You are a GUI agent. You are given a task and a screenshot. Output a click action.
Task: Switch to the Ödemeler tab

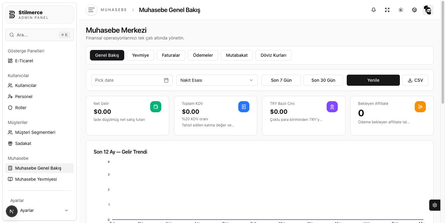pos(203,55)
